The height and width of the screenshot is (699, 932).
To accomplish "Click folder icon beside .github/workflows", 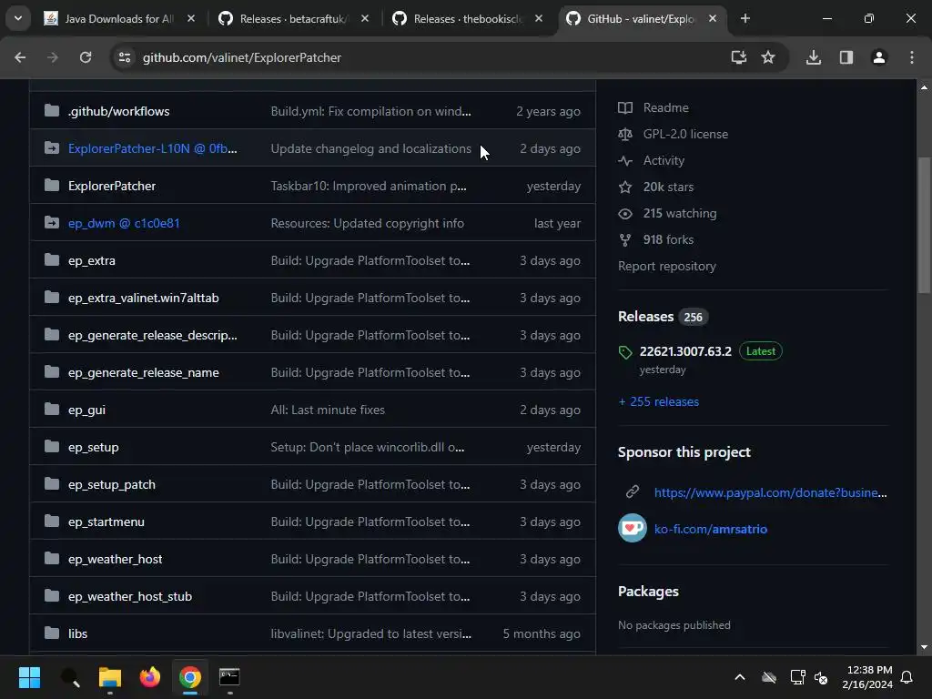I will click(x=52, y=110).
